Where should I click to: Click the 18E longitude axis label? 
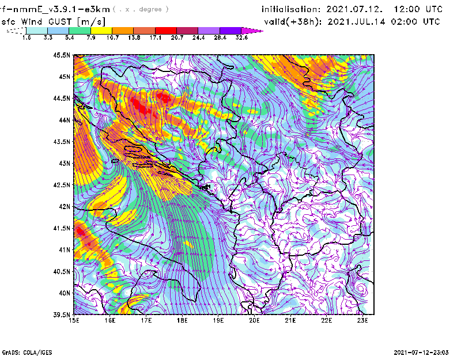(182, 320)
